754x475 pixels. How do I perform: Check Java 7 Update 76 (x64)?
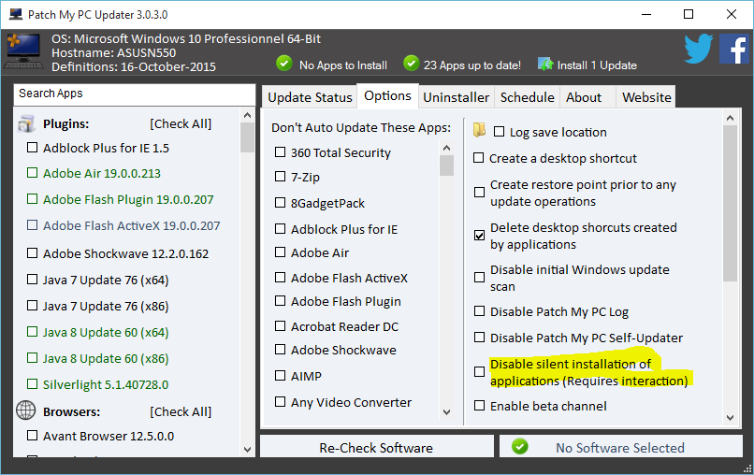(x=32, y=279)
